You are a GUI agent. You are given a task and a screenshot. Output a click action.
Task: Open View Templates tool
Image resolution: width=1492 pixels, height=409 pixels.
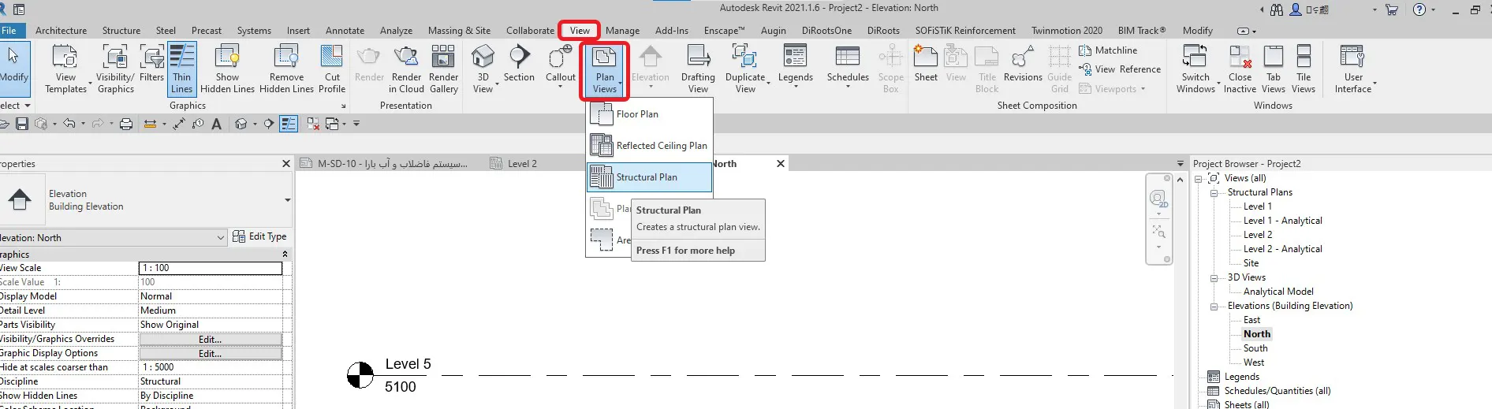coord(65,69)
